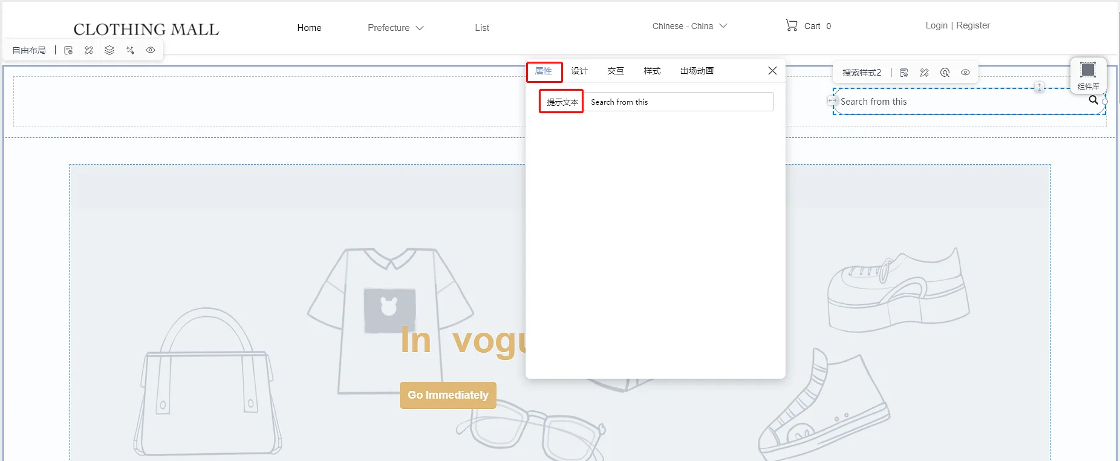Open the 组件库 component library
Image resolution: width=1120 pixels, height=461 pixels.
(x=1088, y=74)
